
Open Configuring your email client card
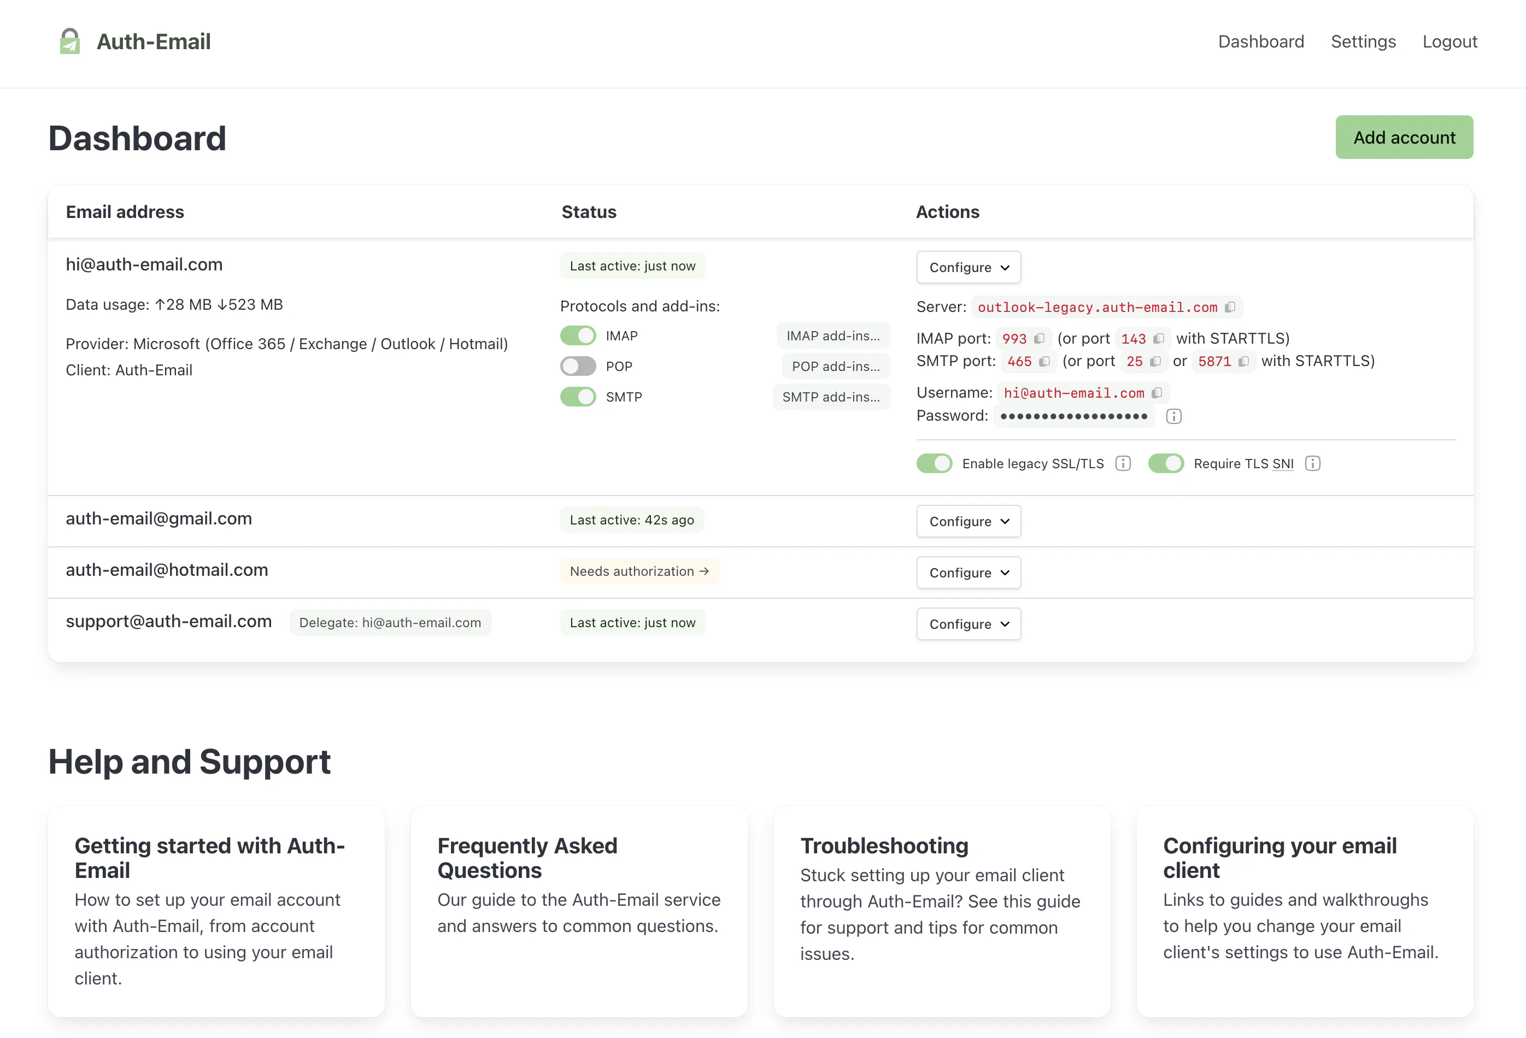coord(1305,911)
